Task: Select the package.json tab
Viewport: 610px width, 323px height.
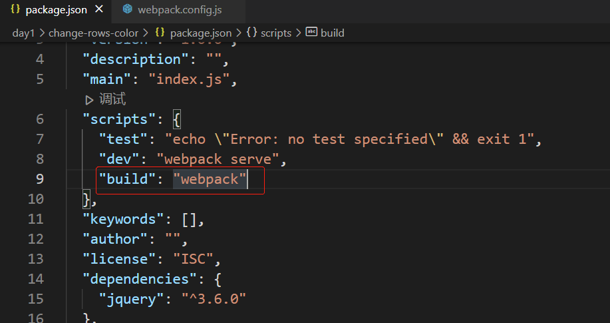Action: [x=56, y=10]
